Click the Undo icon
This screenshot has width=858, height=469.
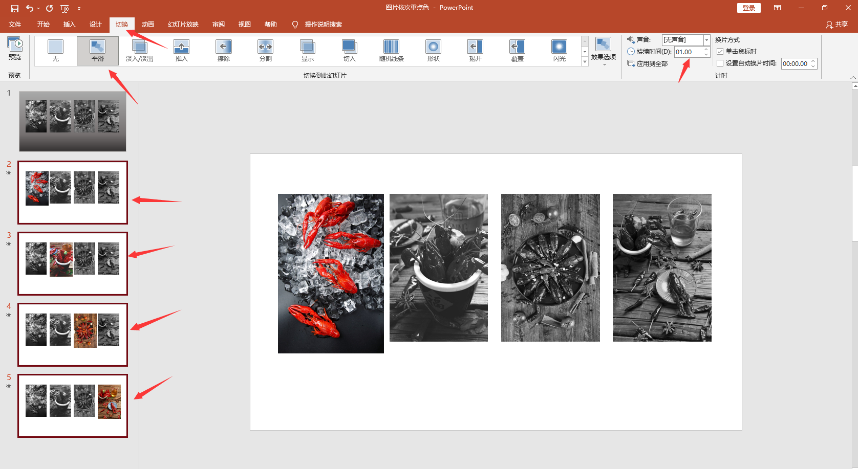click(30, 8)
